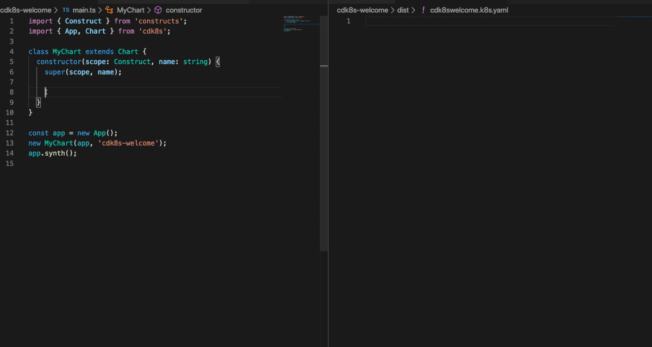The image size is (652, 347).
Task: Click the left editor minimap
Action: click(300, 24)
